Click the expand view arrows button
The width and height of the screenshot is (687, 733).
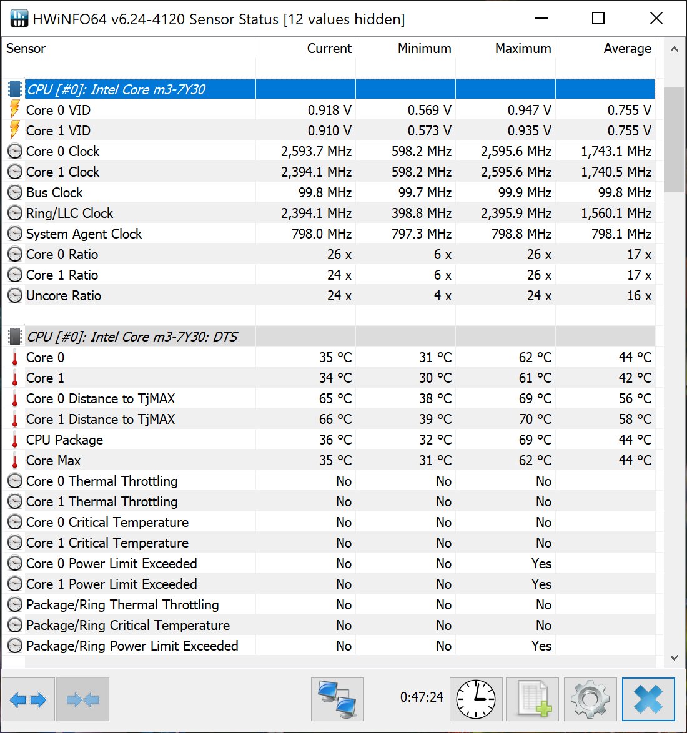point(29,699)
